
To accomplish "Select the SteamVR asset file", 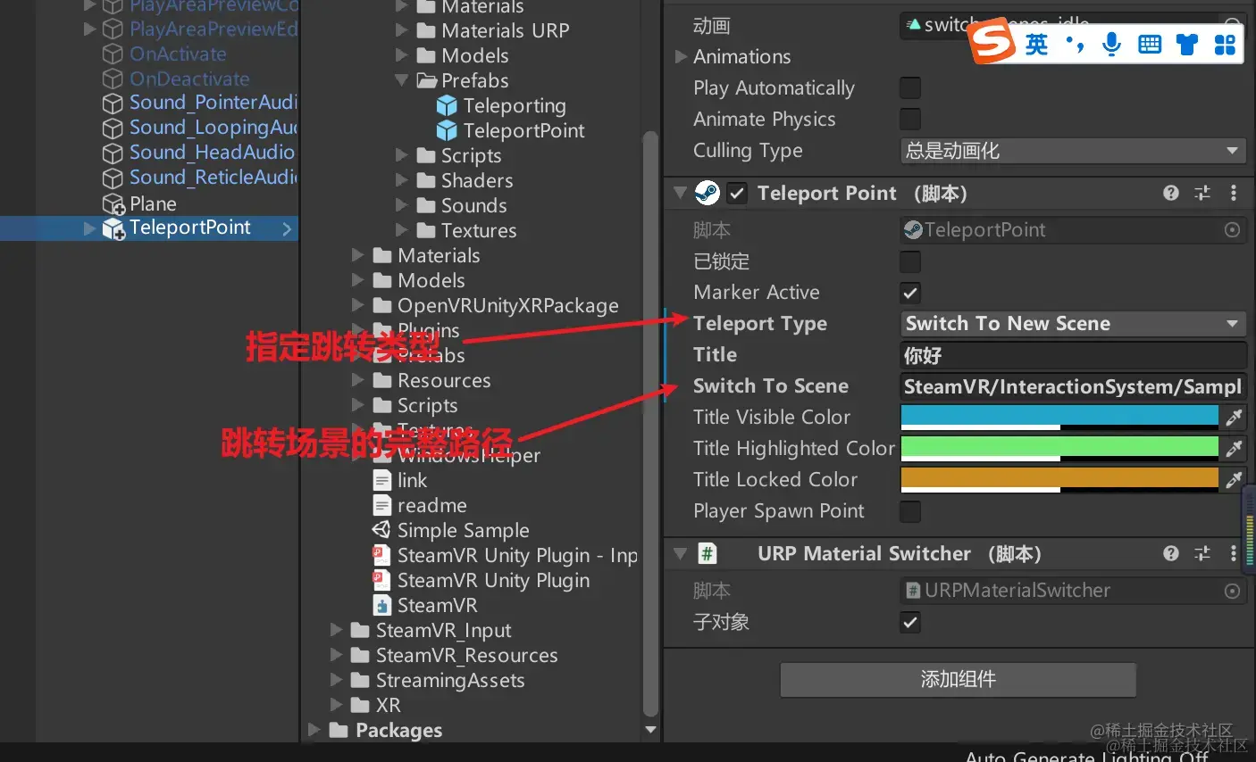I will (425, 605).
